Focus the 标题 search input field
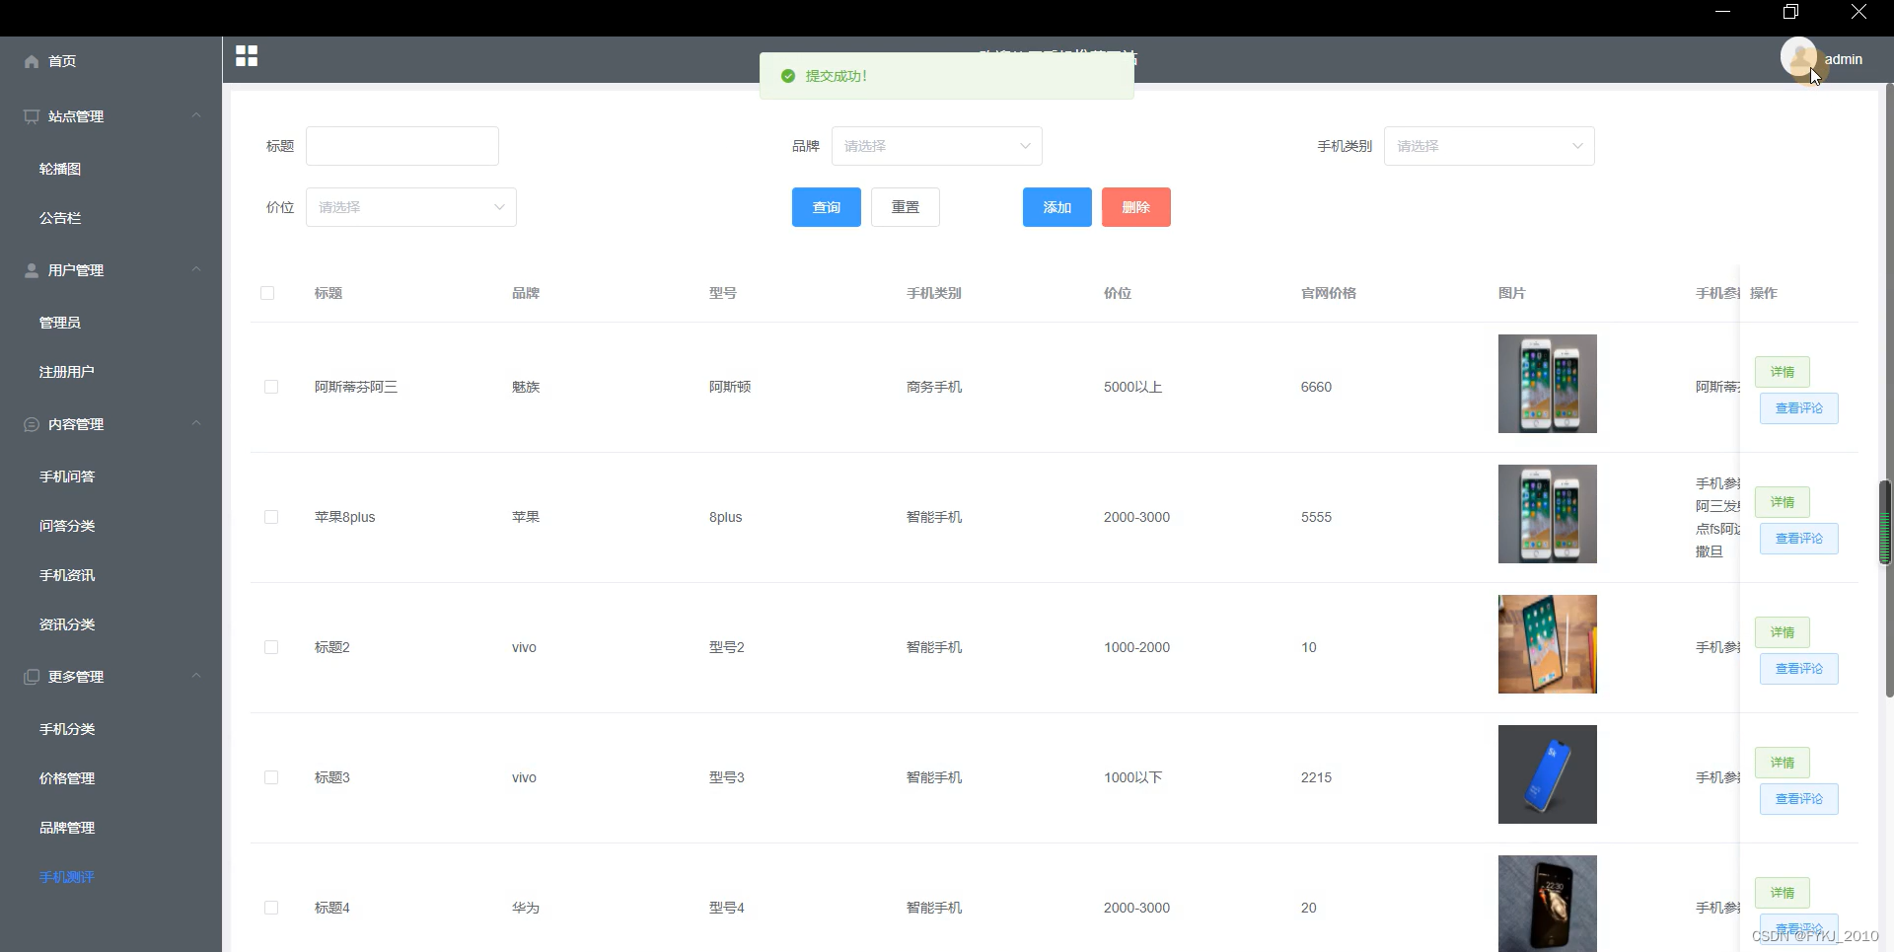This screenshot has width=1894, height=952. tap(402, 146)
